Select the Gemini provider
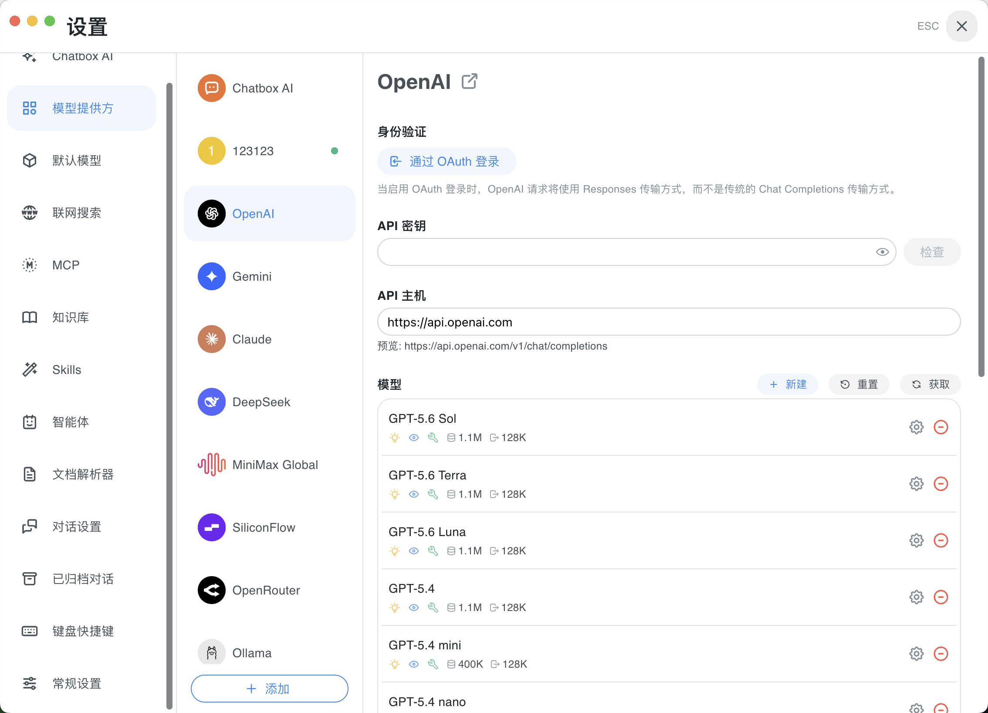Screen dimensions: 988x713 tap(270, 276)
